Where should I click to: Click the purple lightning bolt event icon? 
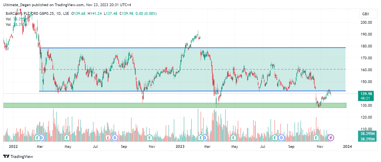[331, 138]
